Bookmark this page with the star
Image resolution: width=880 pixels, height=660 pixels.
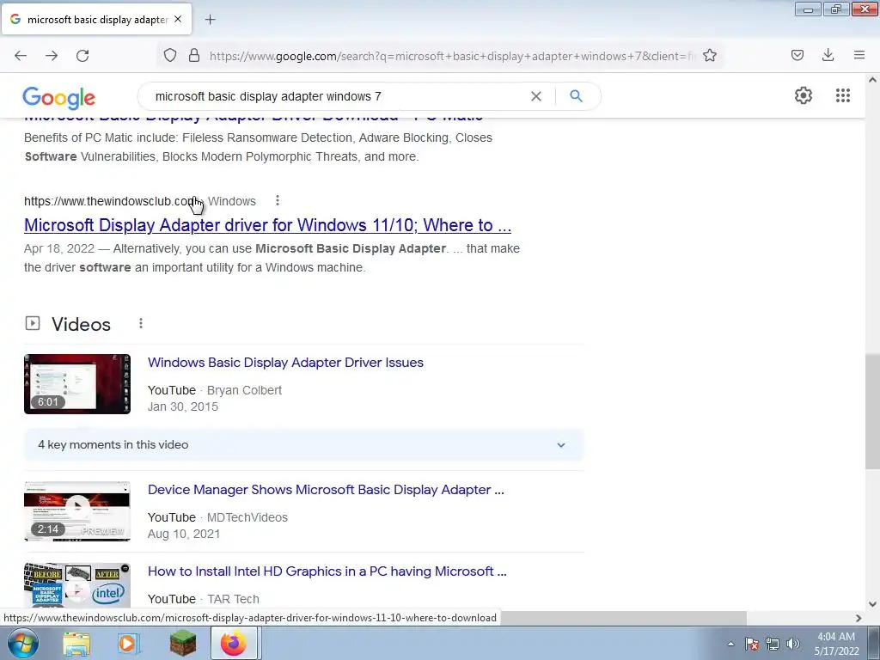[x=709, y=56]
